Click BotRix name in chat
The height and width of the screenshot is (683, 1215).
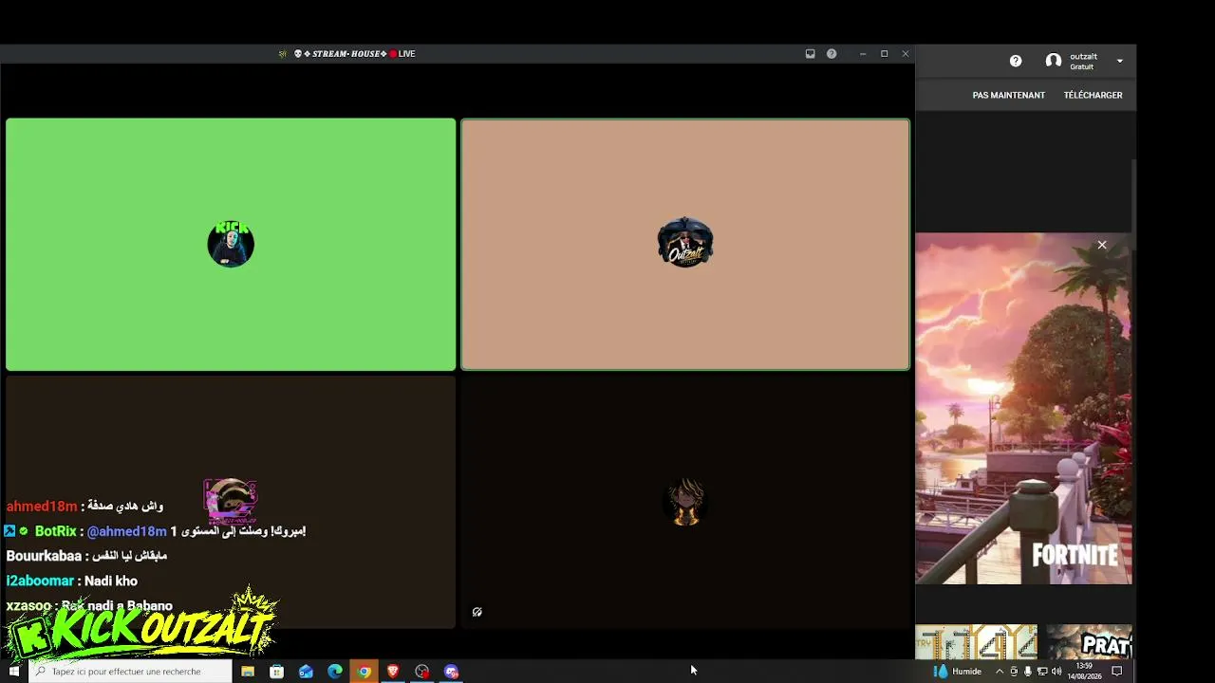[x=55, y=531]
